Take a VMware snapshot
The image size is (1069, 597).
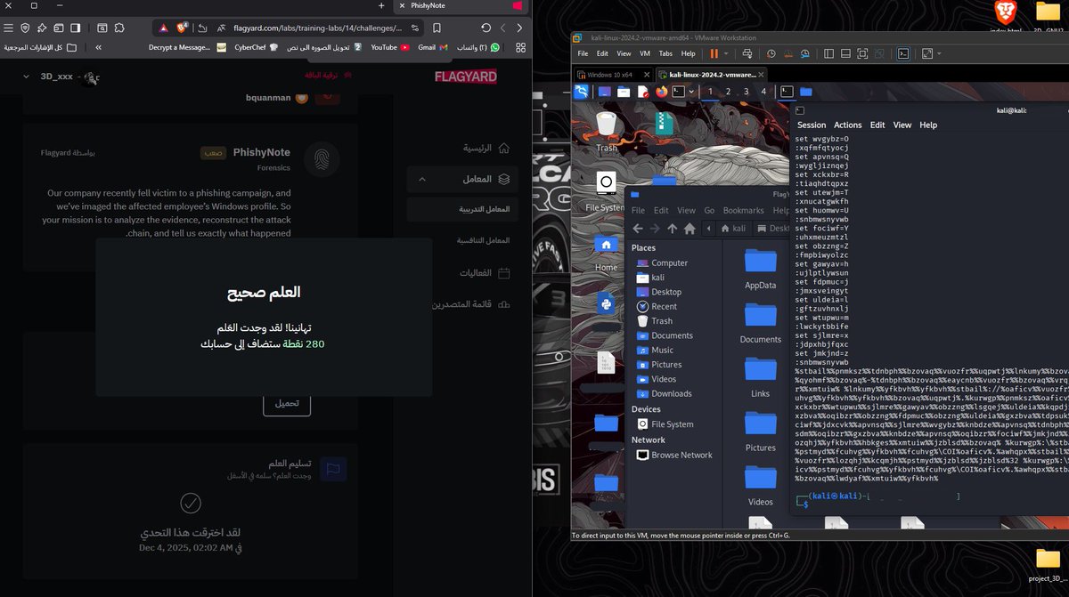coord(773,54)
